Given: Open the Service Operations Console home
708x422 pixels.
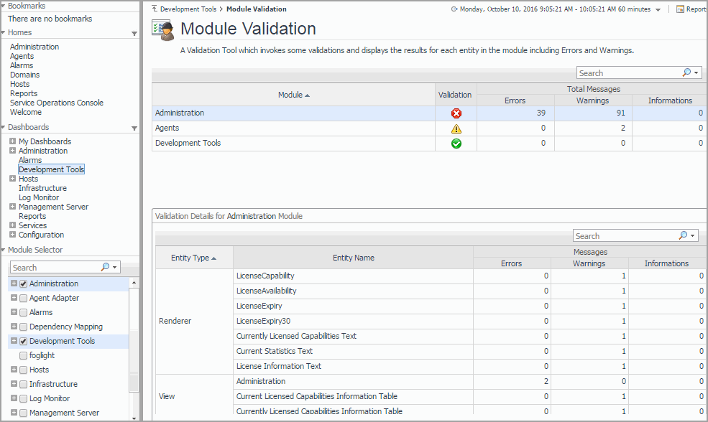Looking at the screenshot, I should click(x=56, y=103).
